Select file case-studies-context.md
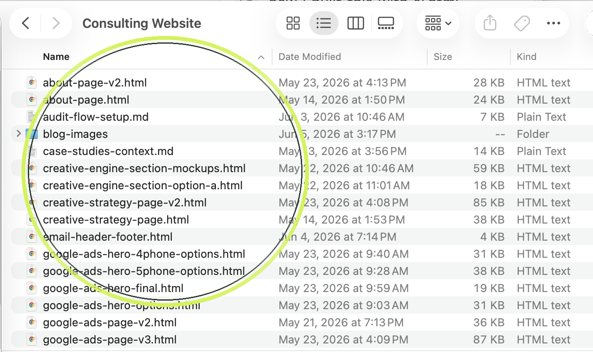Image resolution: width=593 pixels, height=352 pixels. pos(108,151)
